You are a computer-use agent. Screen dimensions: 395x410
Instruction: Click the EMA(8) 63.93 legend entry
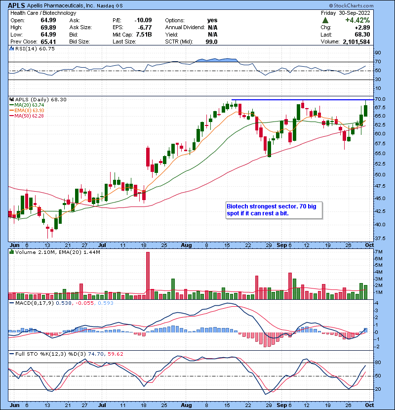click(27, 110)
